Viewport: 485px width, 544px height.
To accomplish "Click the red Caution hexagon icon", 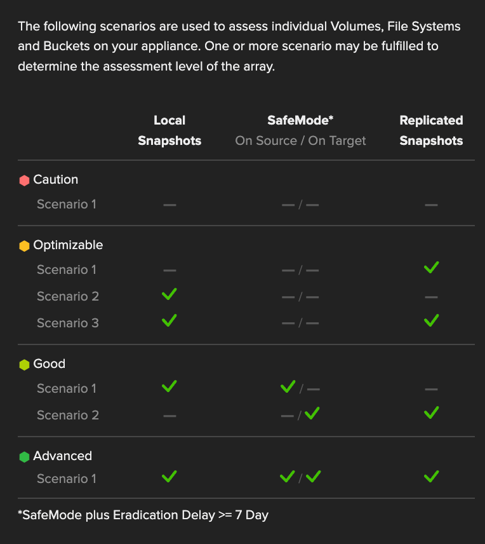I will click(24, 180).
